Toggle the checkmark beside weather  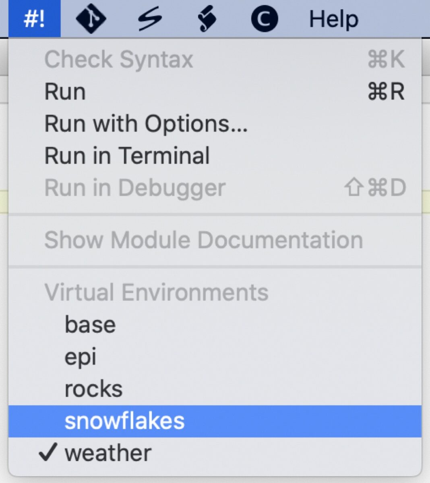coord(48,453)
